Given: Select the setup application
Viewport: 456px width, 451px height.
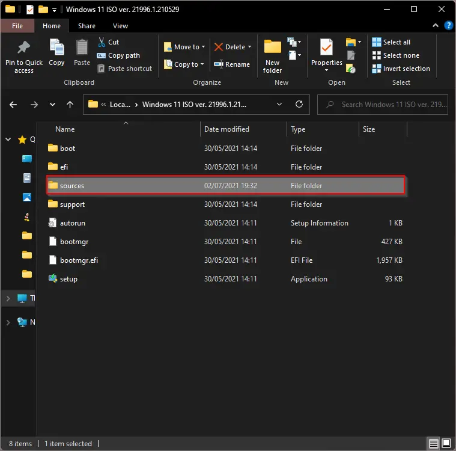Looking at the screenshot, I should (226, 279).
